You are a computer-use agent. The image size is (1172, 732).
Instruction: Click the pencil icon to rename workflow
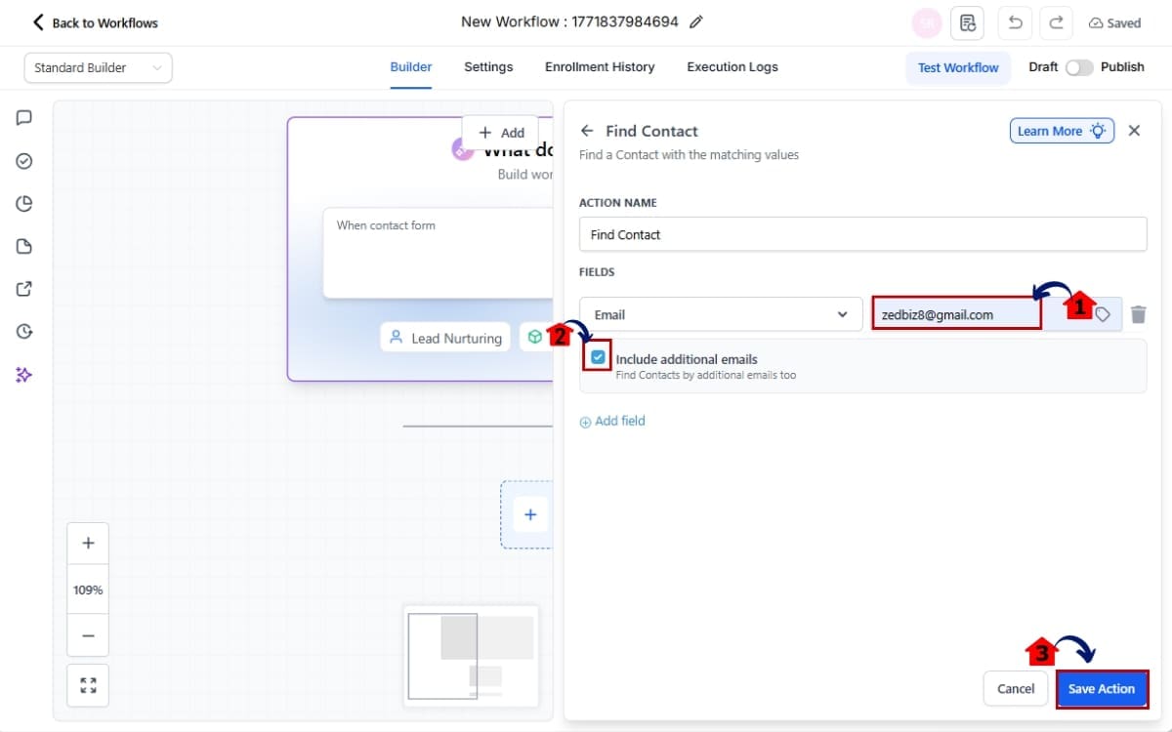696,22
